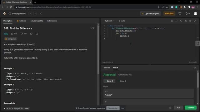Open the Daily Question problem list
This screenshot has width=200, height=112.
pos(17,14)
